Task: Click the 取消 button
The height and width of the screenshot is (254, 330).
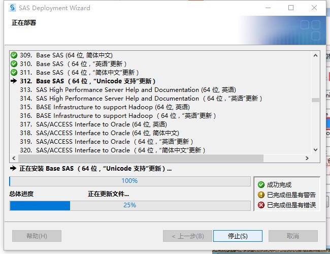Action: (293, 236)
